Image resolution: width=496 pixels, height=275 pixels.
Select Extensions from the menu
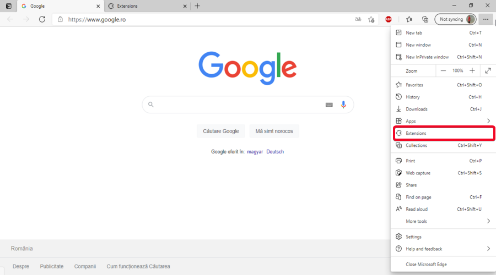(x=444, y=133)
